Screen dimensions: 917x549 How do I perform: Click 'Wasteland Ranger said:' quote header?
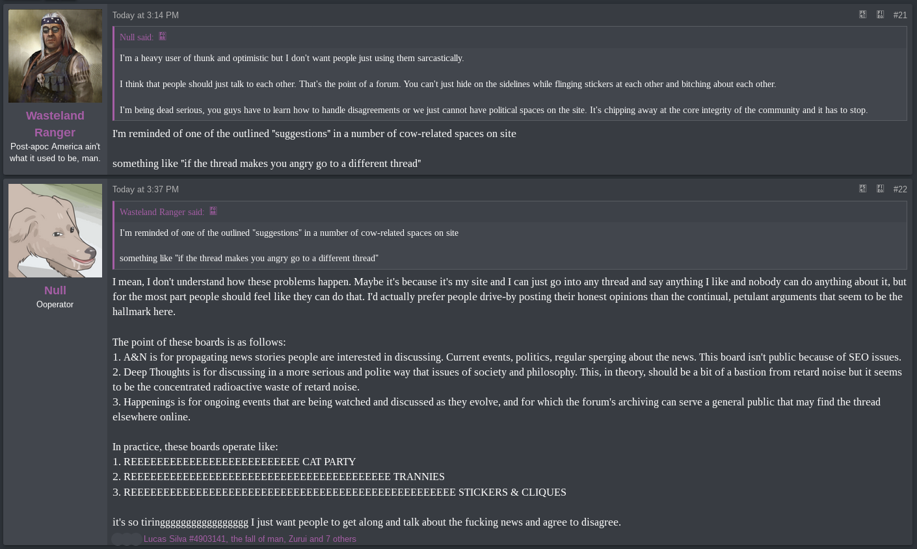[162, 212]
